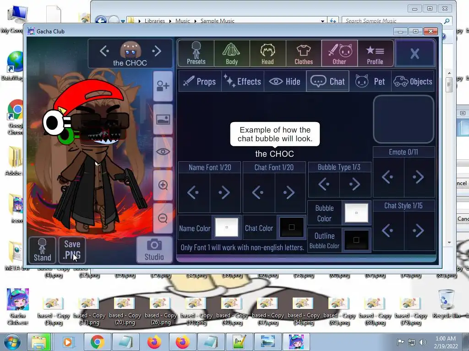Click the volume speaker tray icon
Screen dimensions: 469x351
coord(423,342)
